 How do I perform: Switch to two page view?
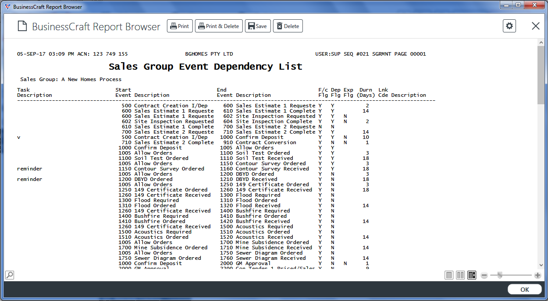tap(460, 275)
